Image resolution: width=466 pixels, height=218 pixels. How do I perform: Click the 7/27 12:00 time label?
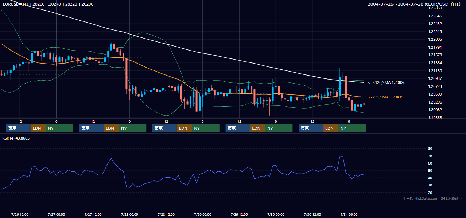coord(93,215)
